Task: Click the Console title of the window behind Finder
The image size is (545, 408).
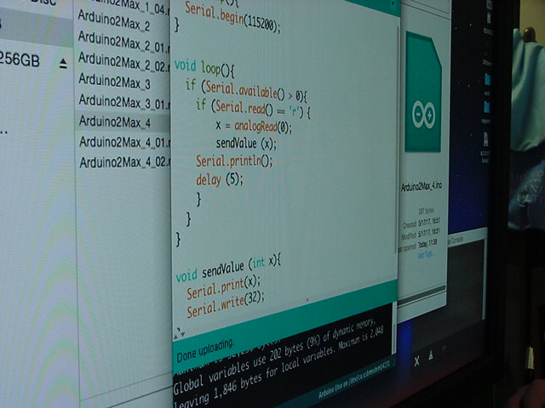Action: (456, 241)
